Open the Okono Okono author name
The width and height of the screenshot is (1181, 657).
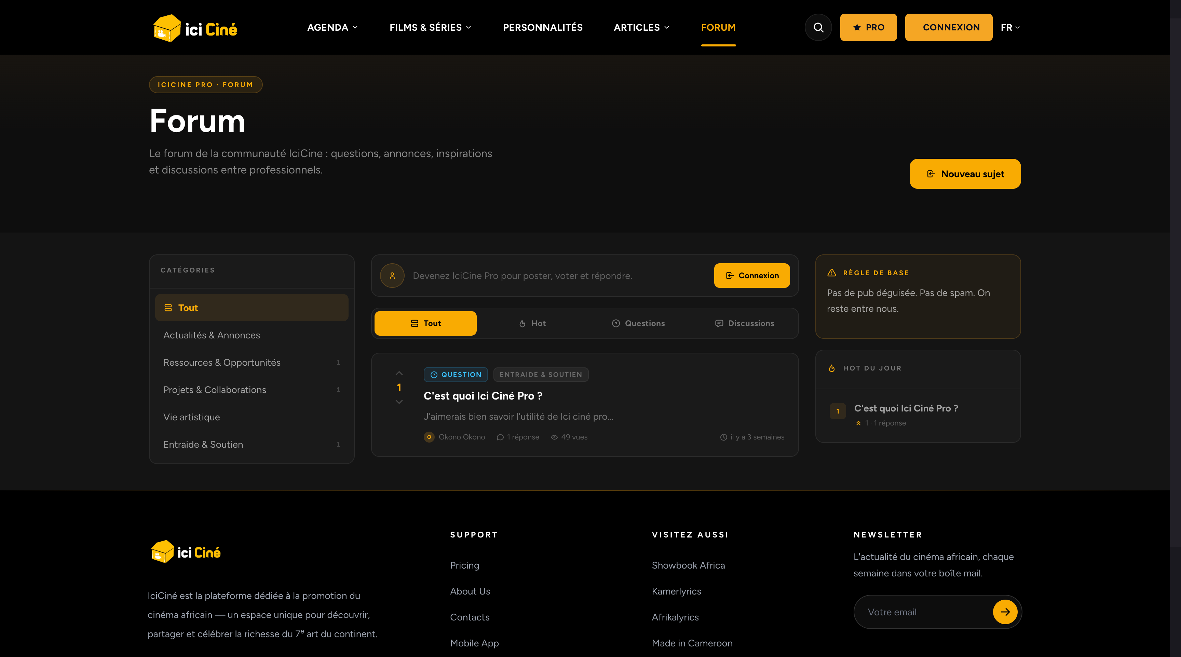462,437
